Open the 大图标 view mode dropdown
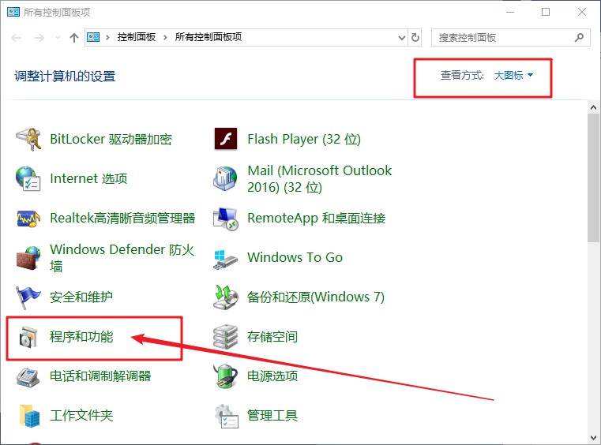The height and width of the screenshot is (445, 601). [513, 75]
